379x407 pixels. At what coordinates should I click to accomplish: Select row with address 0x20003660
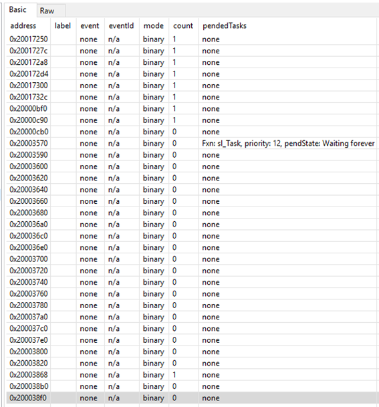coord(192,201)
